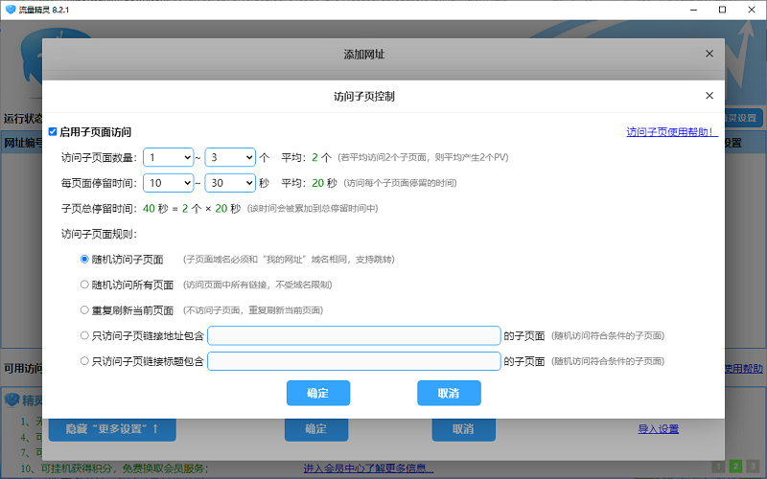Viewport: 767px width, 479px height.
Task: Toggle the 启用子页面访问 checkbox
Action: tap(54, 132)
